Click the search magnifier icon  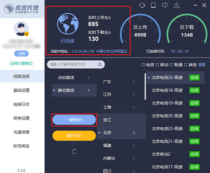point(100,65)
